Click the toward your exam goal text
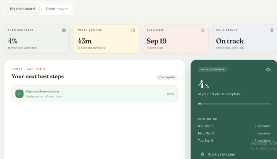This screenshot has height=159, width=277. click(22, 48)
